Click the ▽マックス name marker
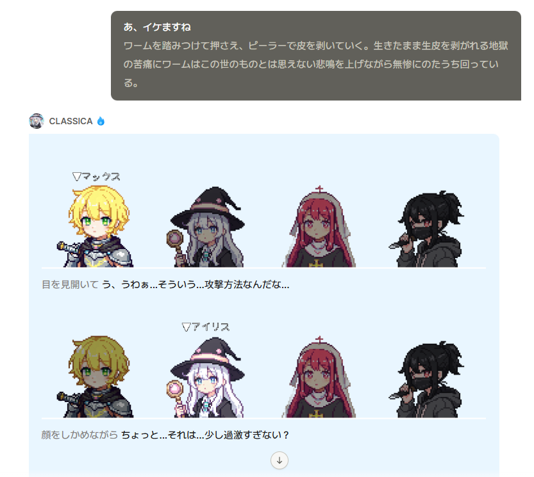This screenshot has height=477, width=534. tap(96, 177)
